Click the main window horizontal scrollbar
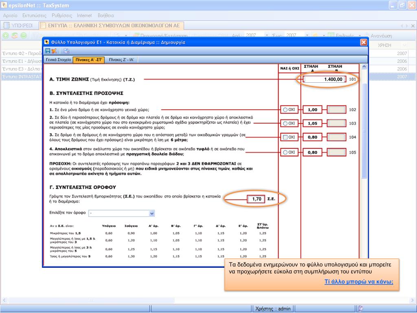417x313 pixels. (x=92, y=300)
